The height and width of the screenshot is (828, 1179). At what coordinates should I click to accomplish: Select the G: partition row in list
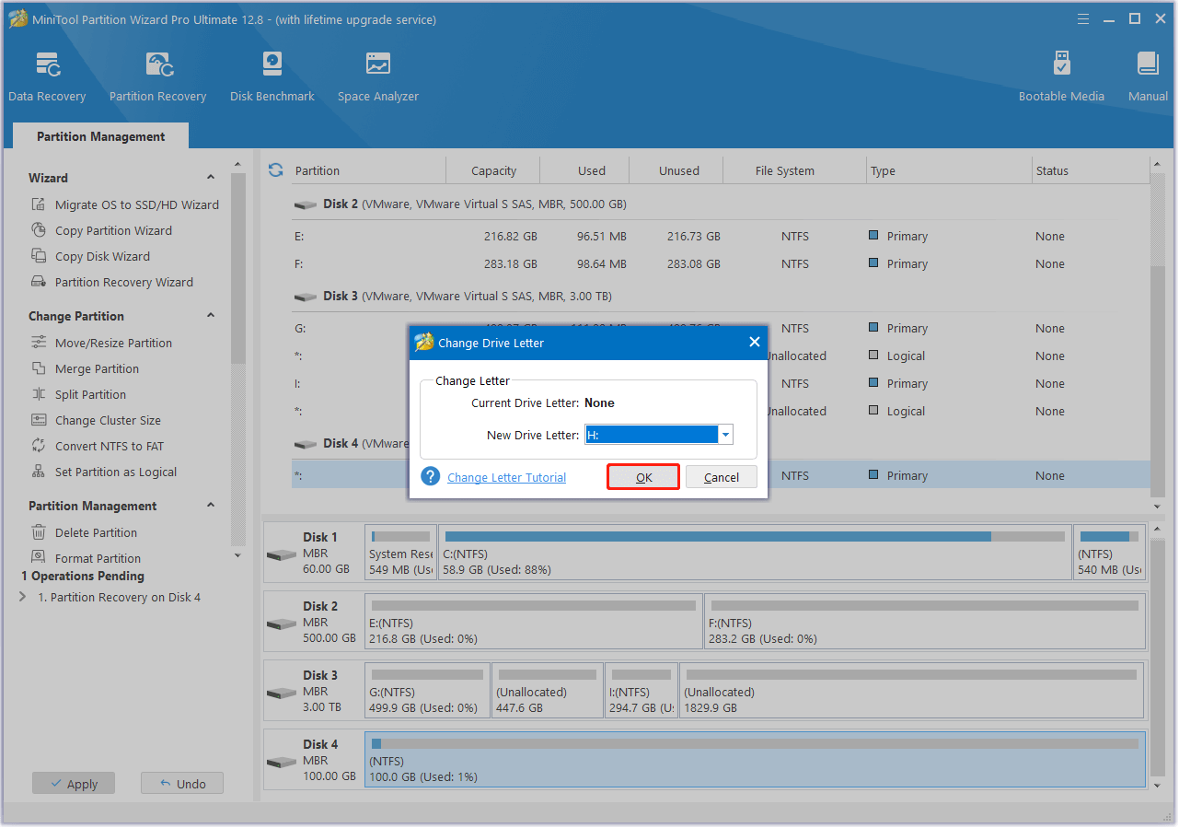[721, 329]
